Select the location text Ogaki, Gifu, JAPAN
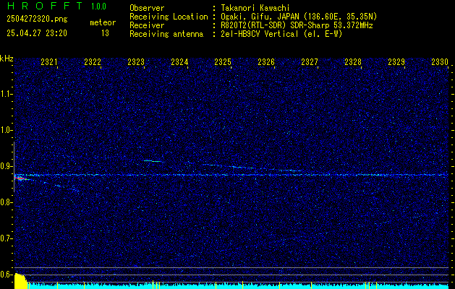The width and height of the screenshot is (455, 289). click(260, 17)
